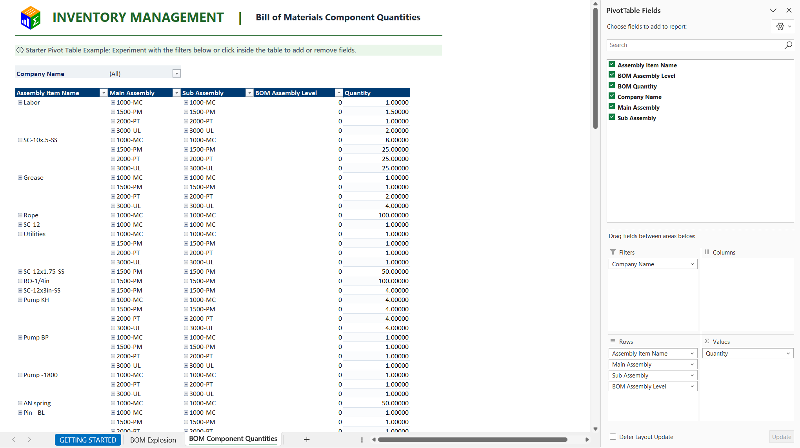Click the horizontal scrollbar thumb at bottom
Screen dimensions: 800x448
(x=473, y=439)
